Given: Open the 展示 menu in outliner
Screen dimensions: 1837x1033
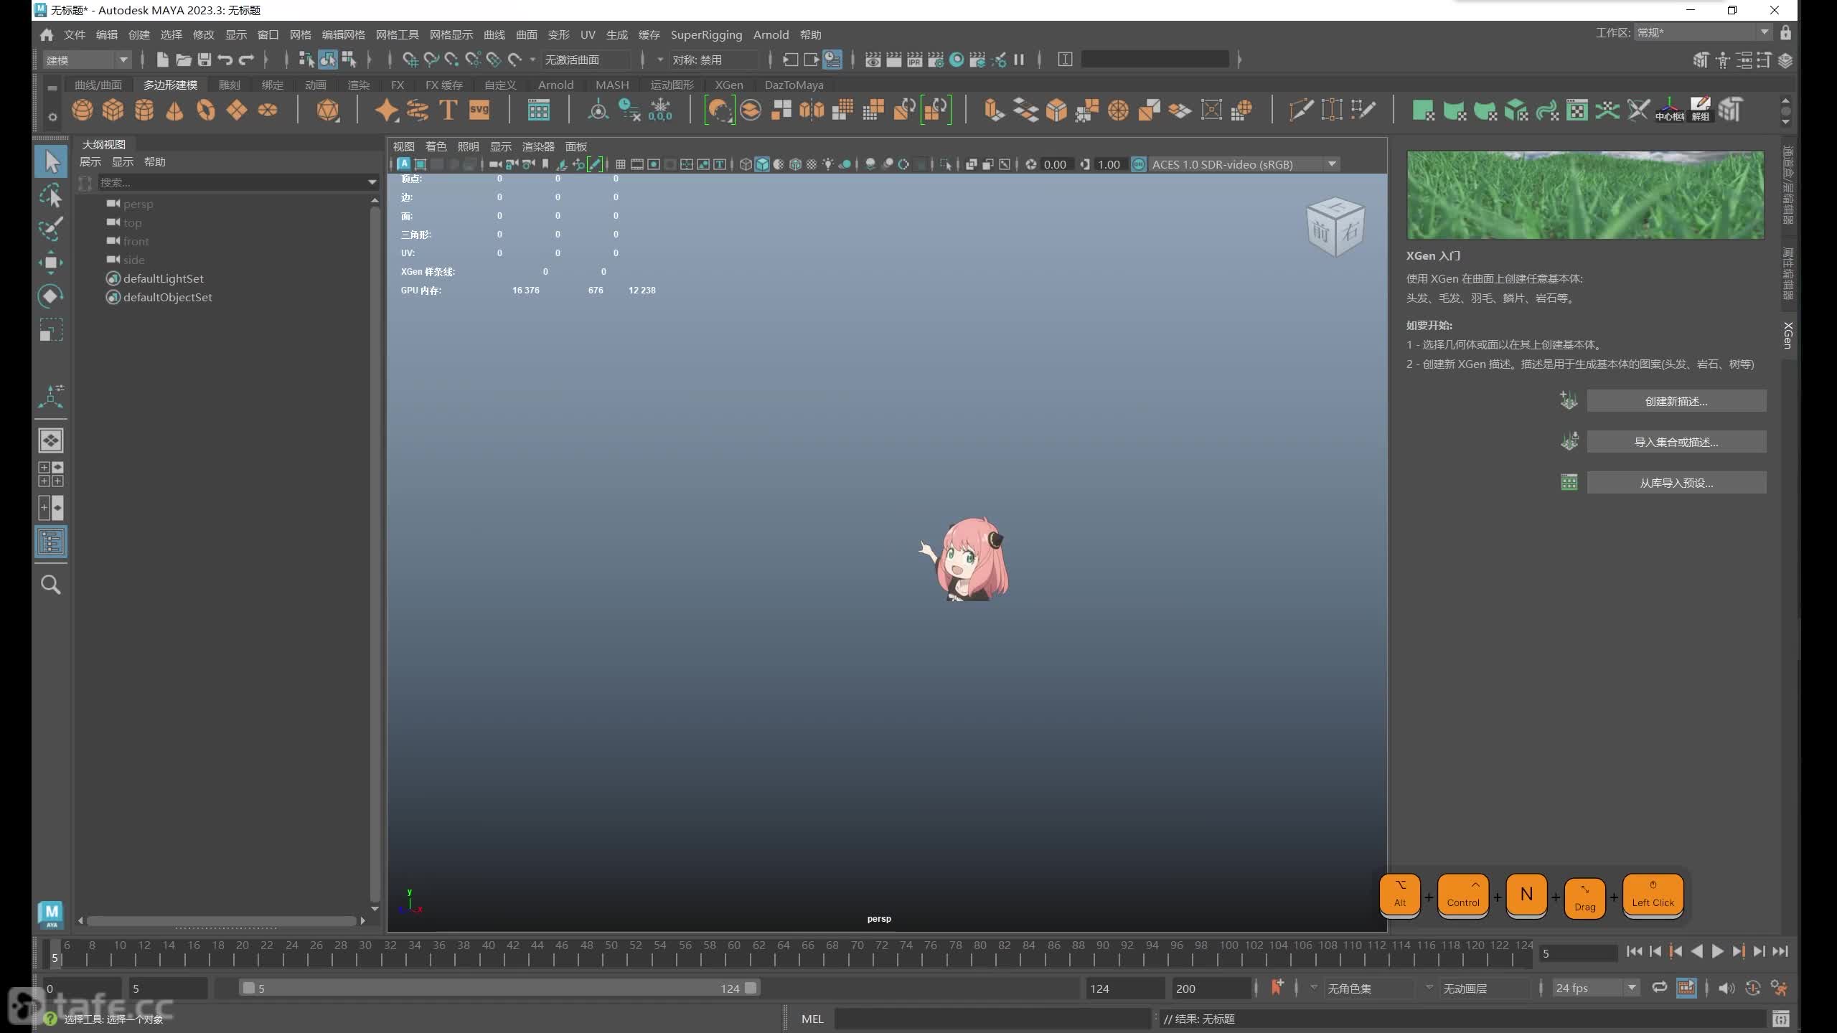Looking at the screenshot, I should [90, 162].
